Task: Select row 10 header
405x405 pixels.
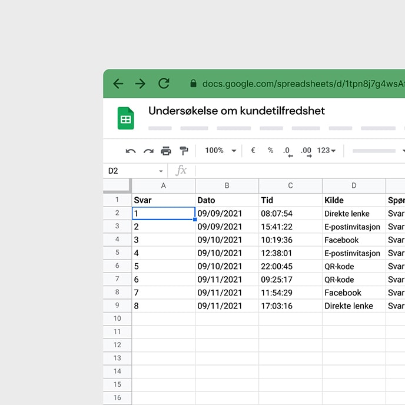Action: (117, 318)
